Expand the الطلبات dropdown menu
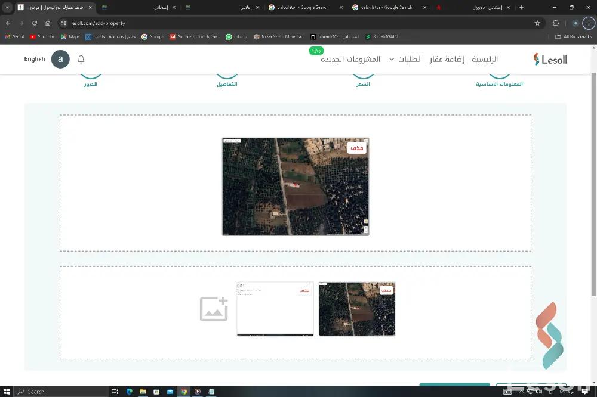This screenshot has height=397, width=597. pyautogui.click(x=405, y=59)
